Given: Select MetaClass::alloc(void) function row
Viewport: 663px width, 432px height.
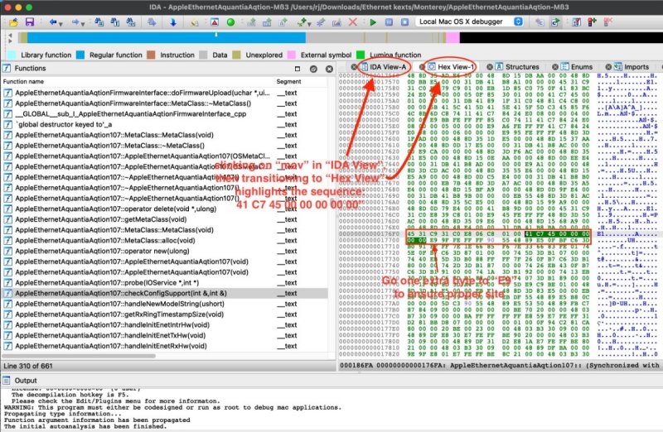Looking at the screenshot, I should click(x=165, y=240).
